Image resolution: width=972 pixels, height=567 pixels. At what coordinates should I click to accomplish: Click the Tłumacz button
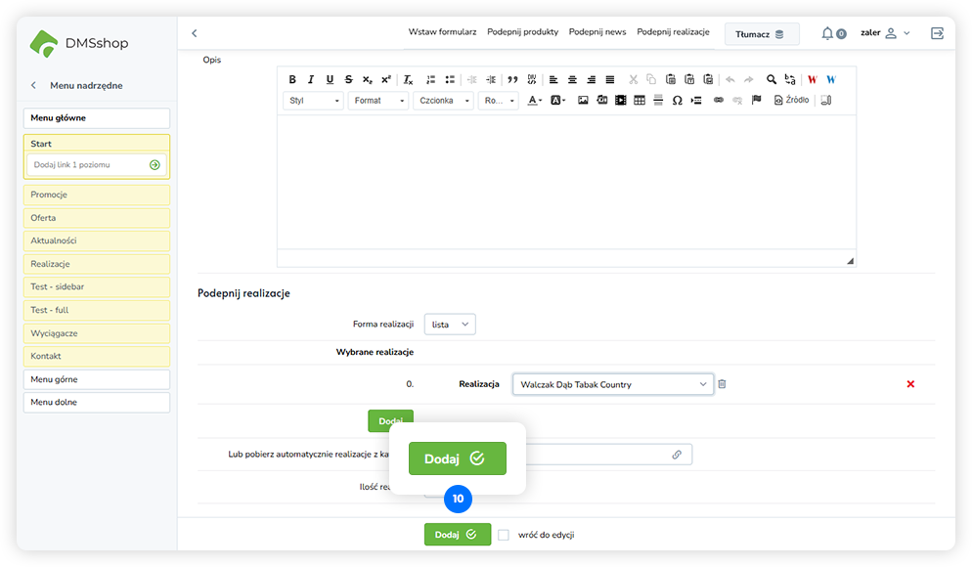761,34
